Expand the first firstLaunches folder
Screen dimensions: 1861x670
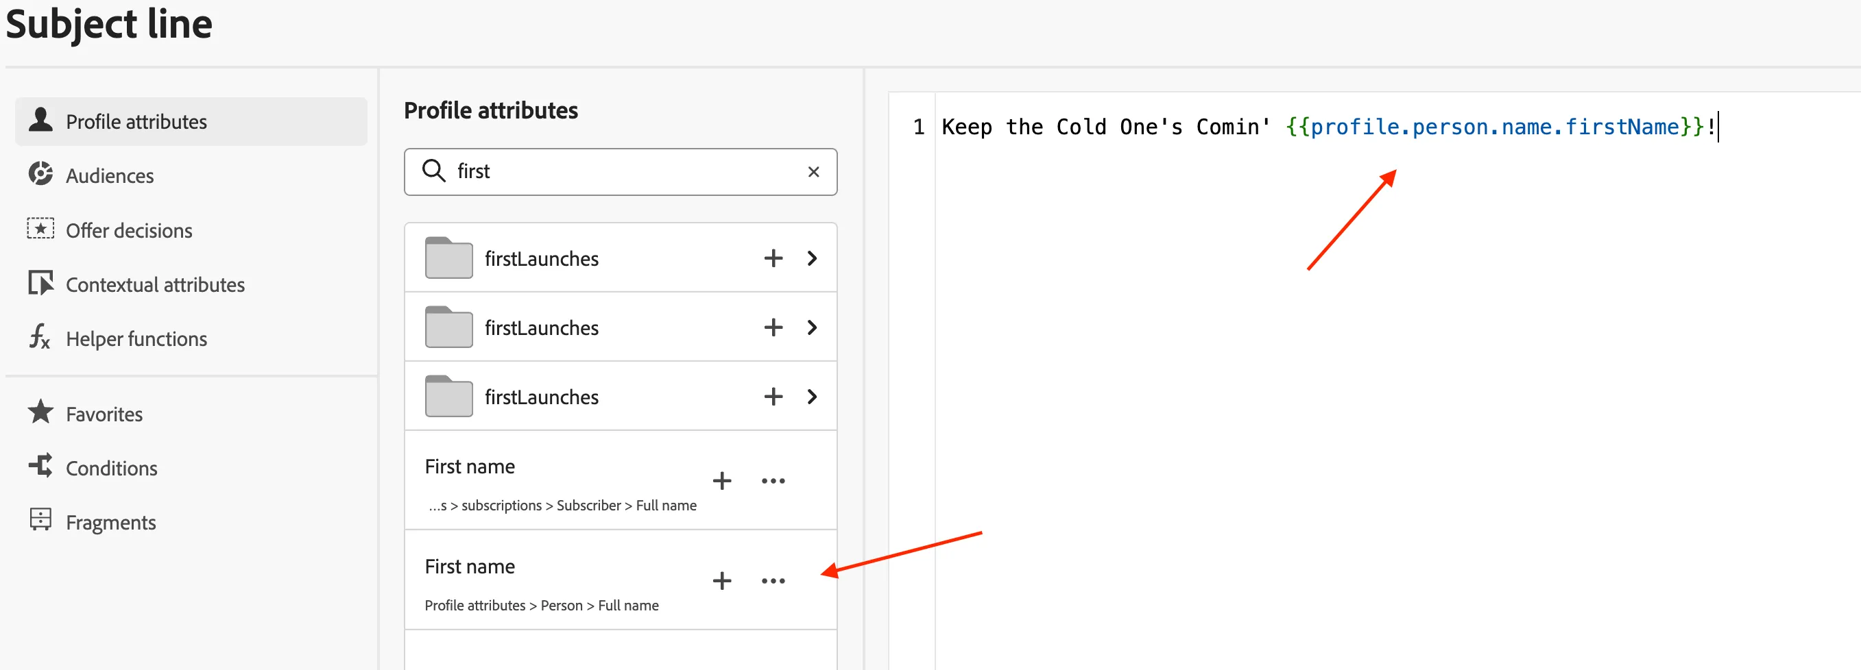813,258
